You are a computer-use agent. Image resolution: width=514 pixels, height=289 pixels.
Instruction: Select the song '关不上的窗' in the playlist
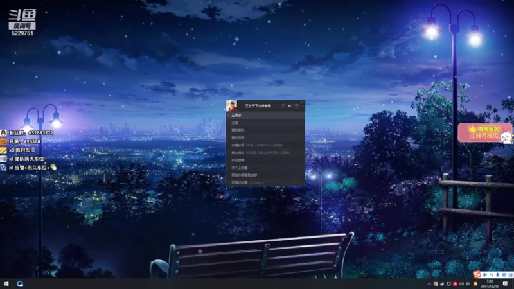[265, 168]
